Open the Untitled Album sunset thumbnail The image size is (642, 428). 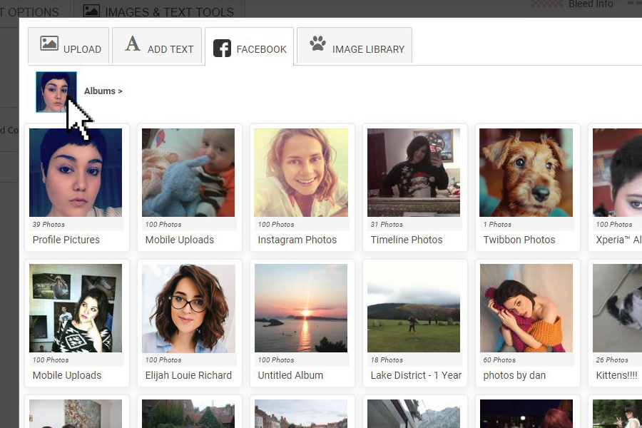(x=301, y=308)
